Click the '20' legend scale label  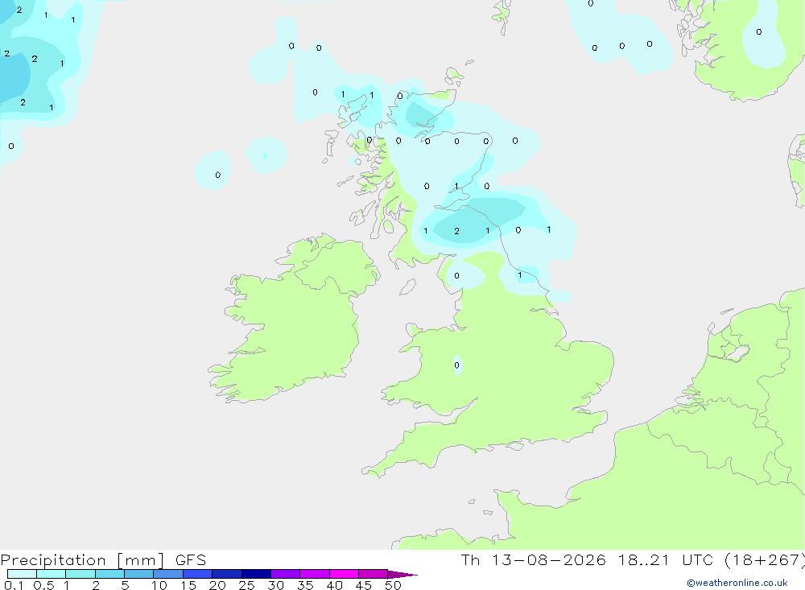(217, 585)
